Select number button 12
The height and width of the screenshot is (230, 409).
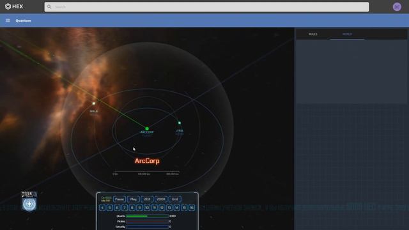point(162,208)
